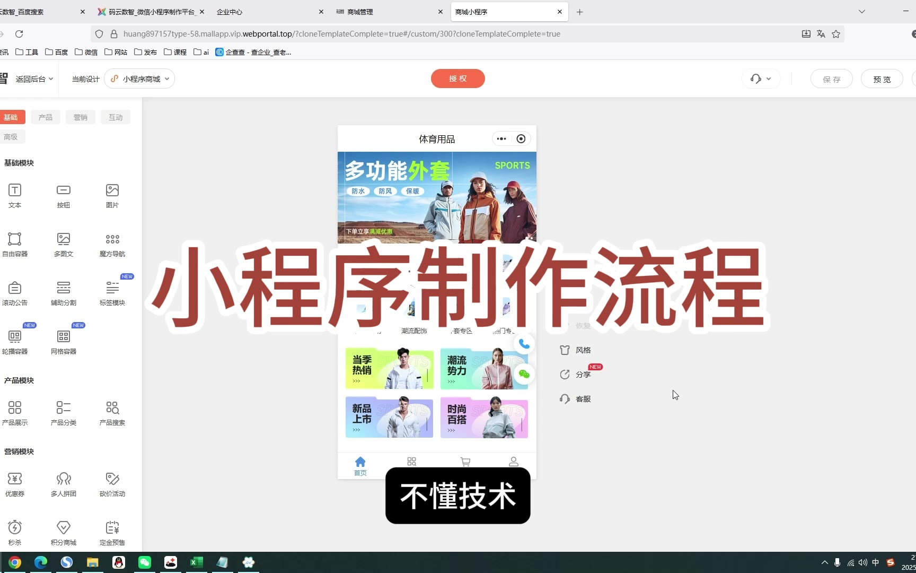Click the red 授权 button
The width and height of the screenshot is (916, 573).
457,79
